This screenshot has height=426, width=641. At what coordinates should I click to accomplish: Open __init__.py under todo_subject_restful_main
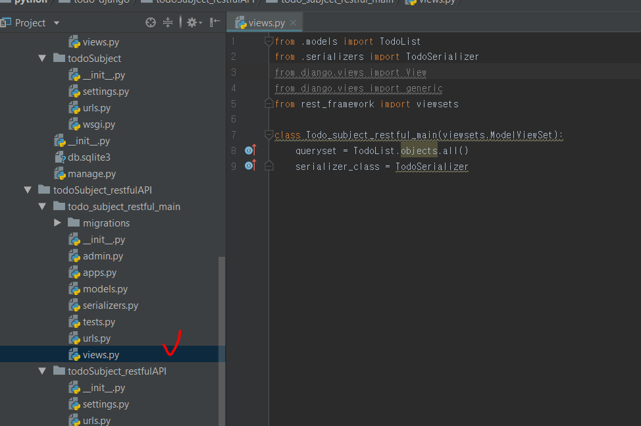tap(104, 240)
